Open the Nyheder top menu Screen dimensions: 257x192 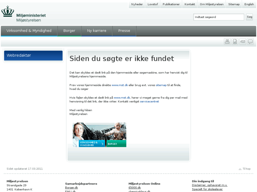coord(137,4)
